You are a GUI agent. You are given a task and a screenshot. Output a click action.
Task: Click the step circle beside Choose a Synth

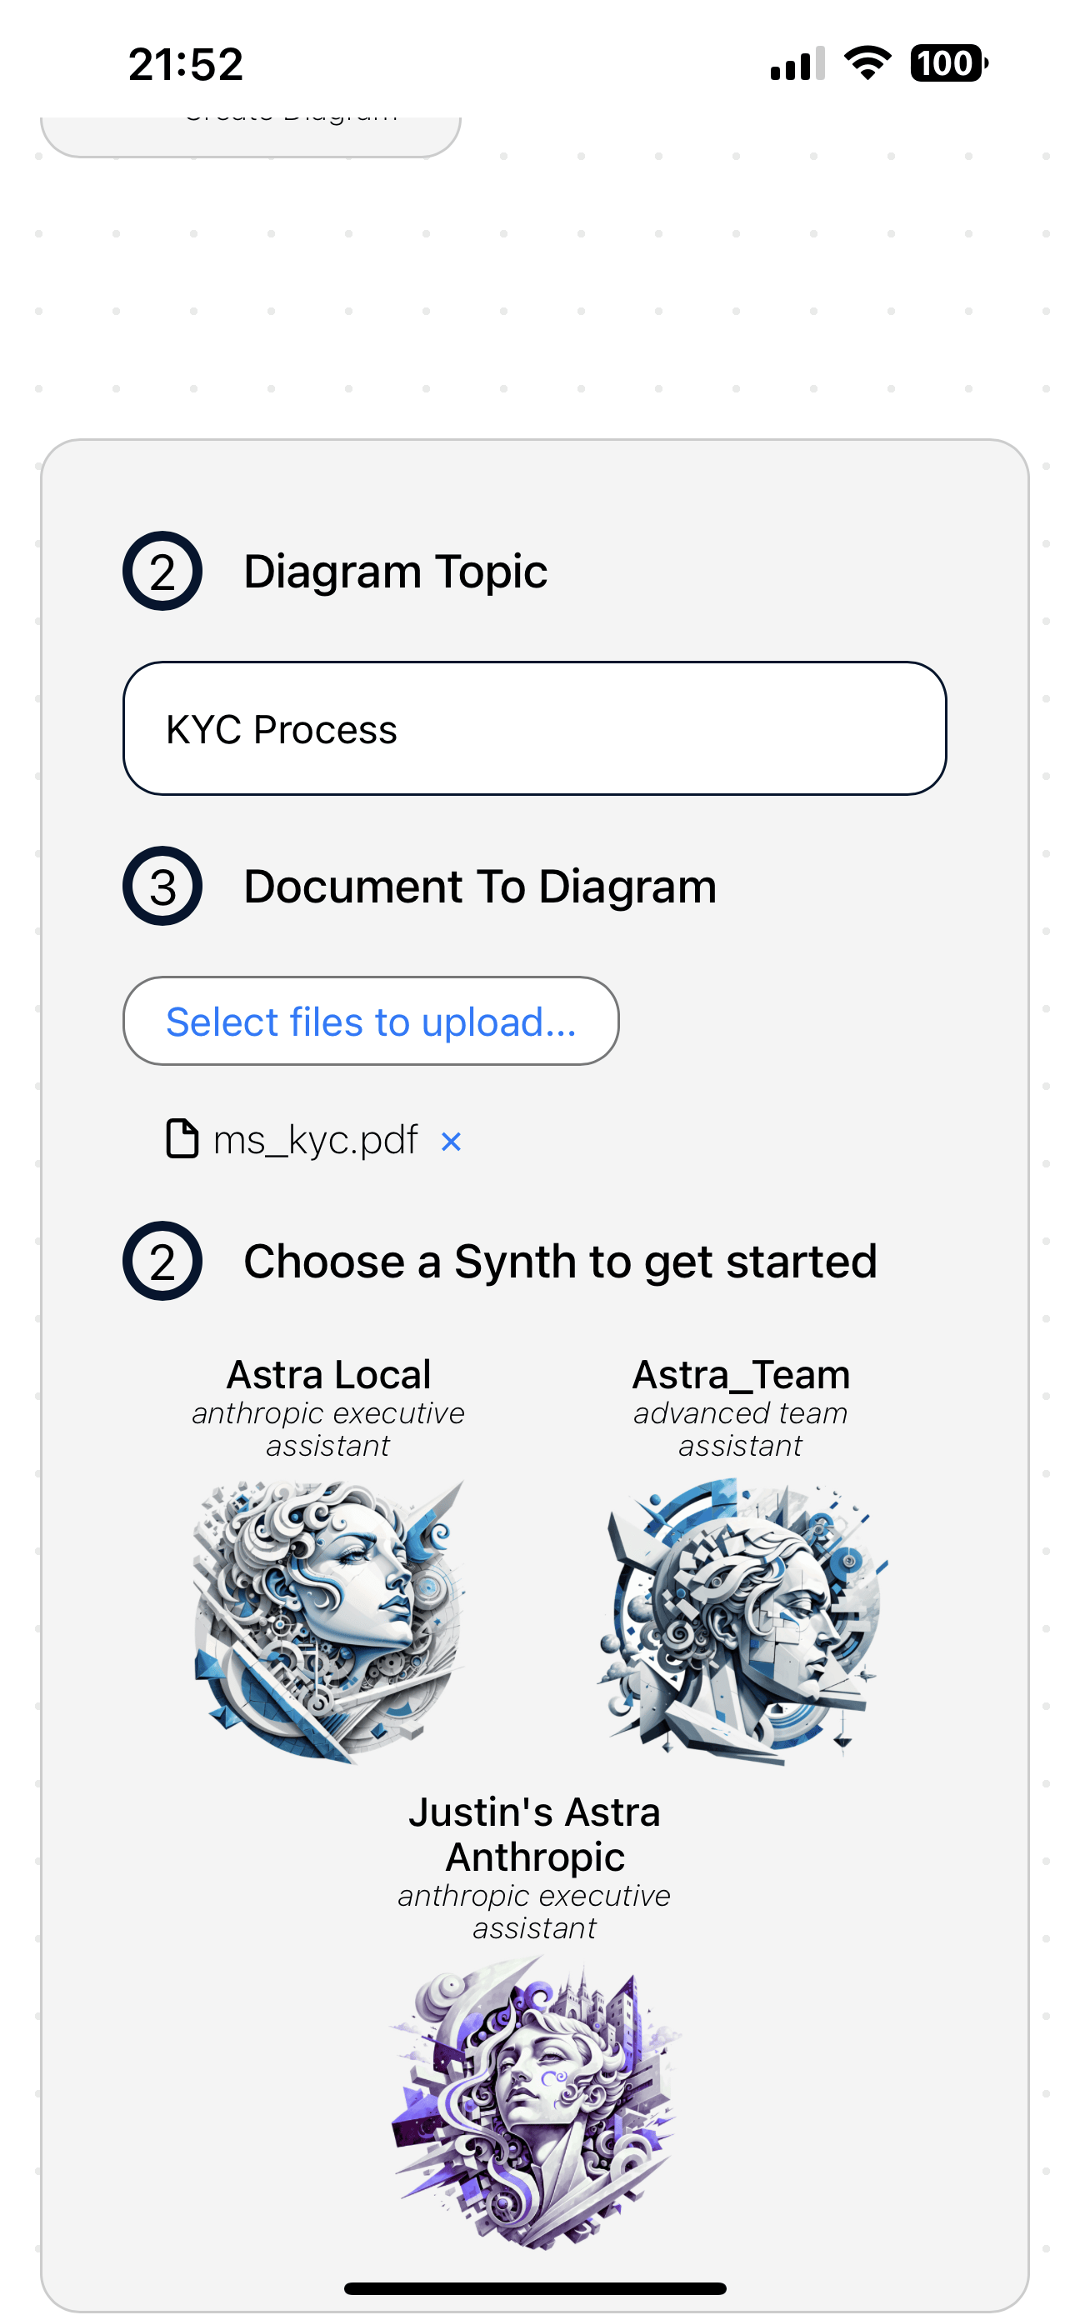click(x=162, y=1261)
